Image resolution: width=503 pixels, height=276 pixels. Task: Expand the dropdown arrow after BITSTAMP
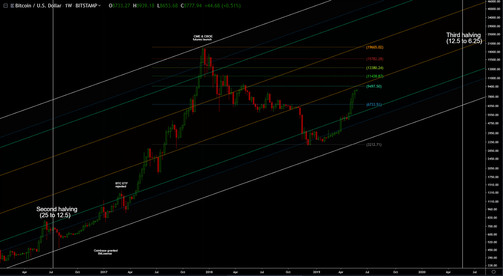pos(99,6)
